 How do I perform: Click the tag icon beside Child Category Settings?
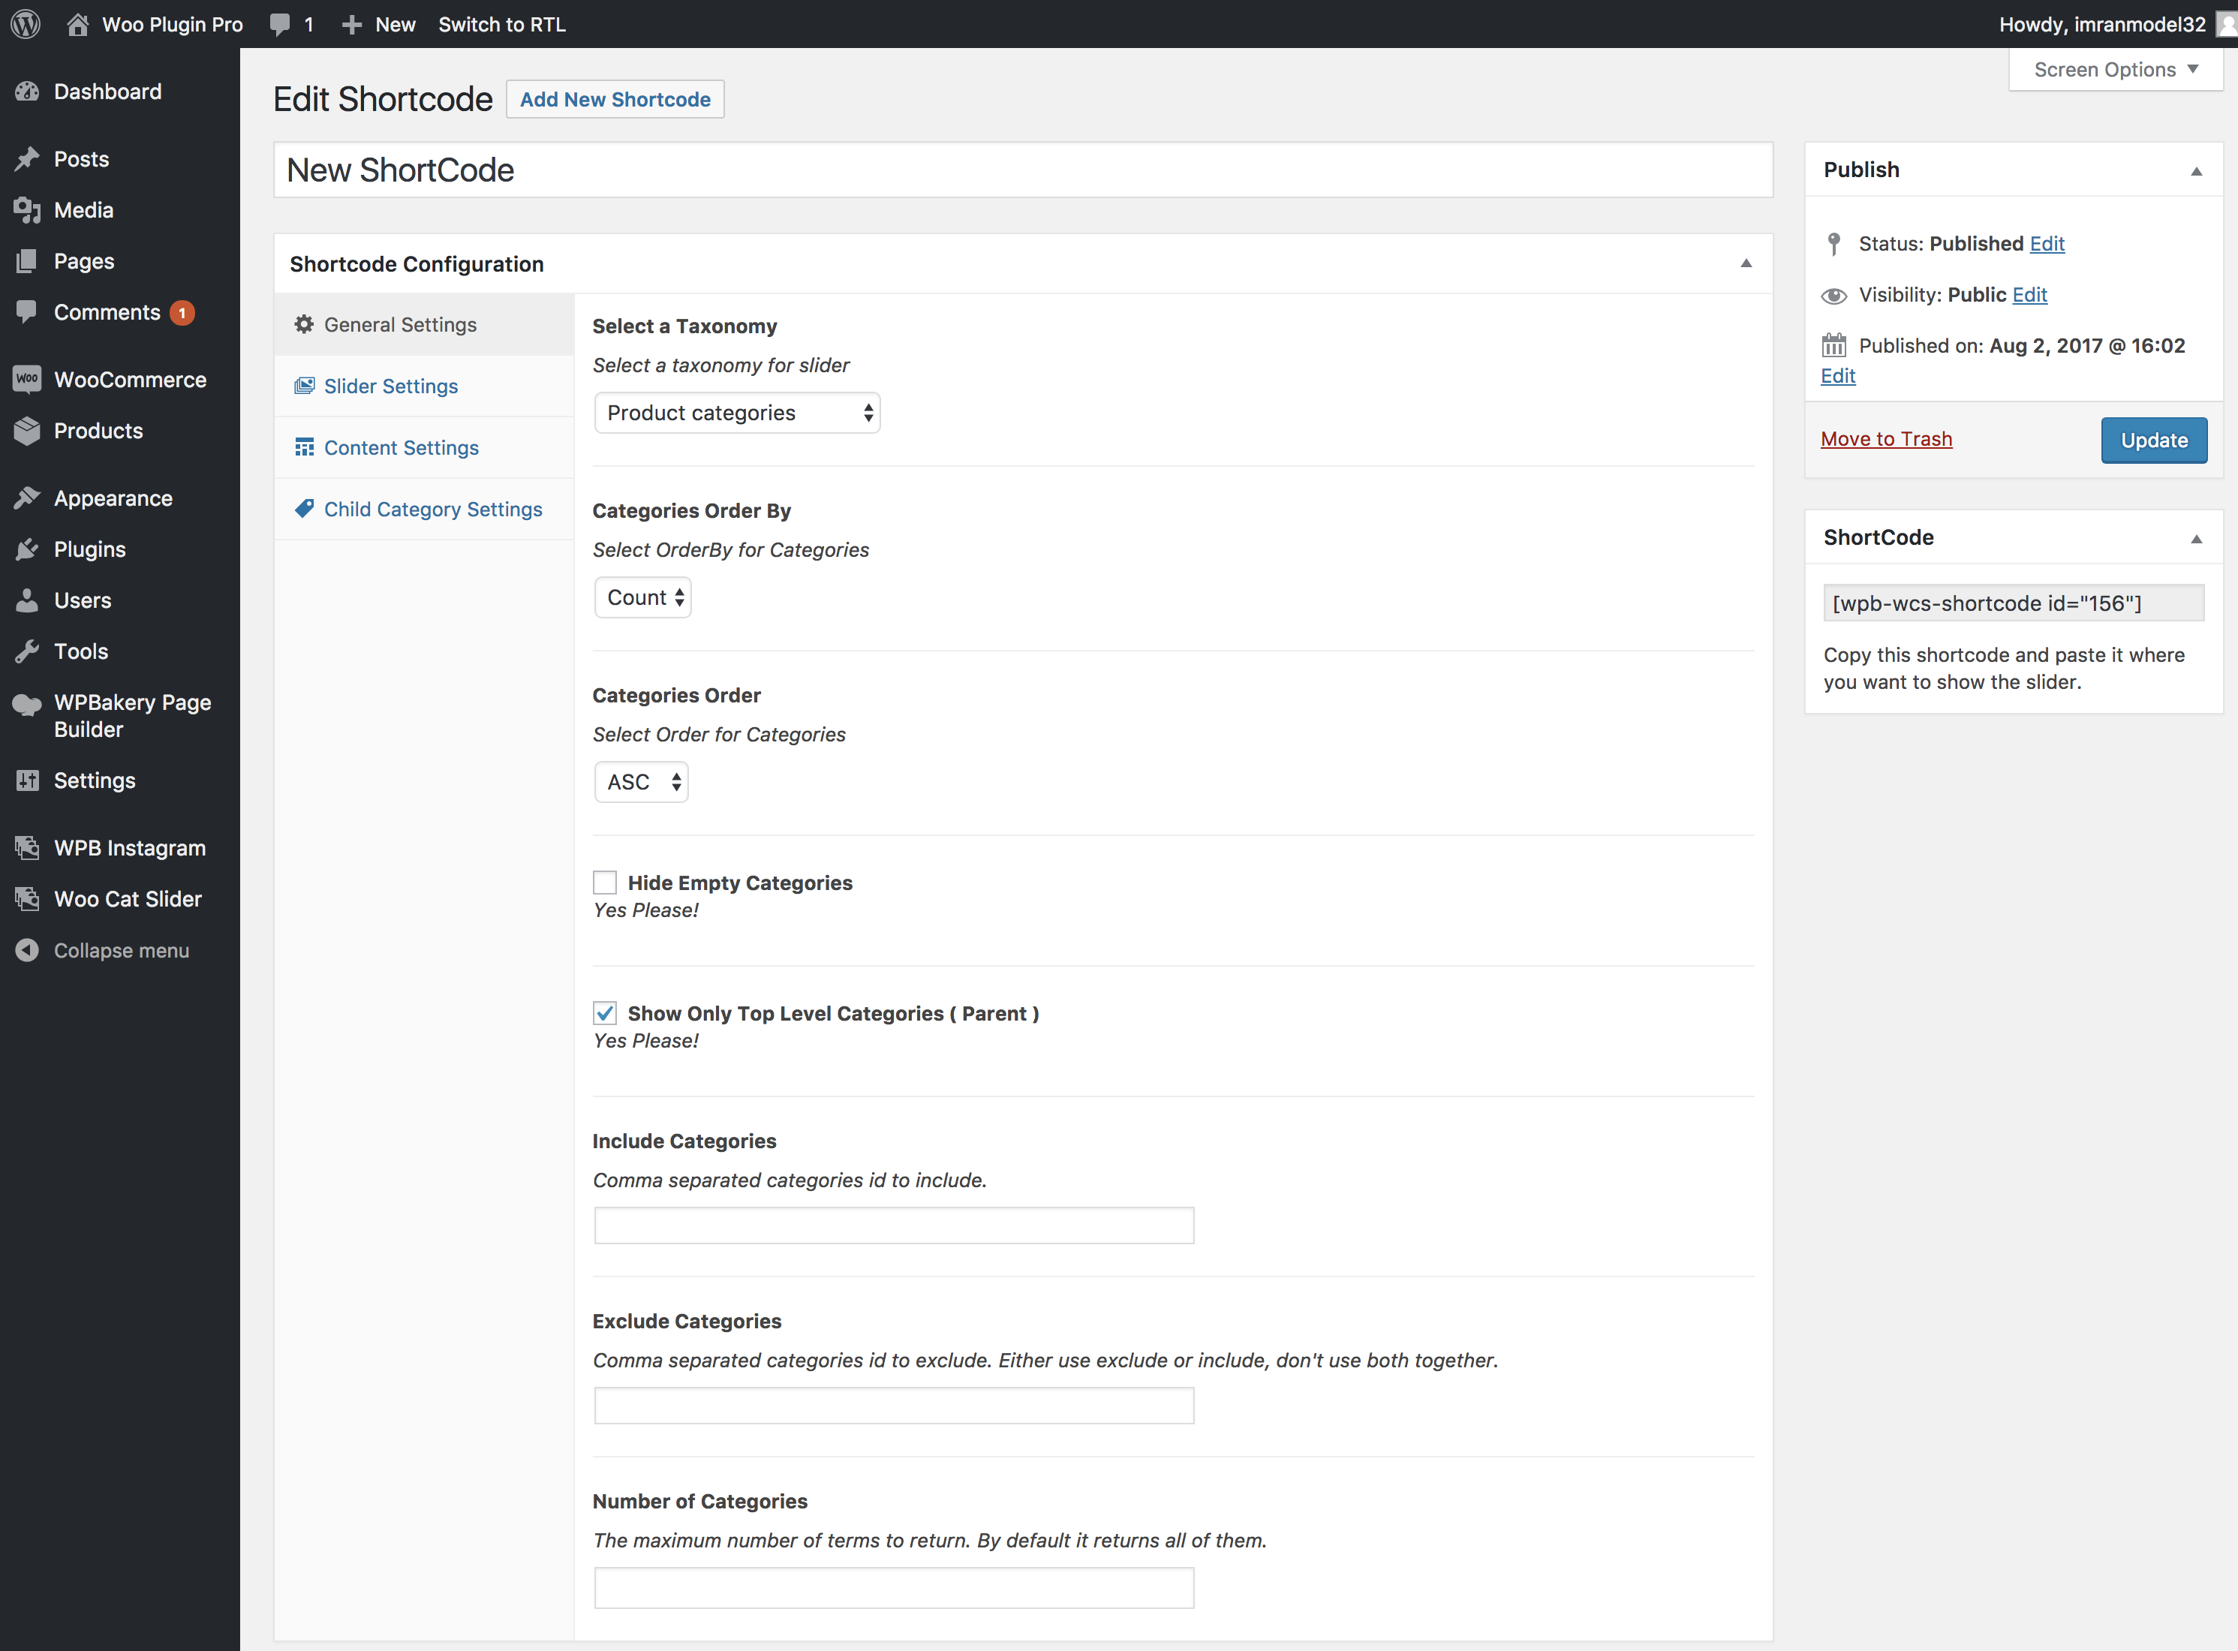point(304,509)
